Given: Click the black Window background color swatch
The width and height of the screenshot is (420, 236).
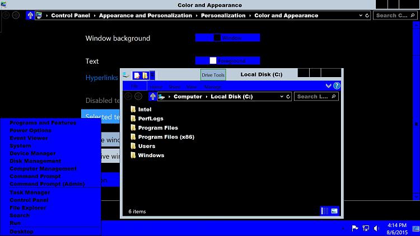Looking at the screenshot, I should [x=217, y=37].
